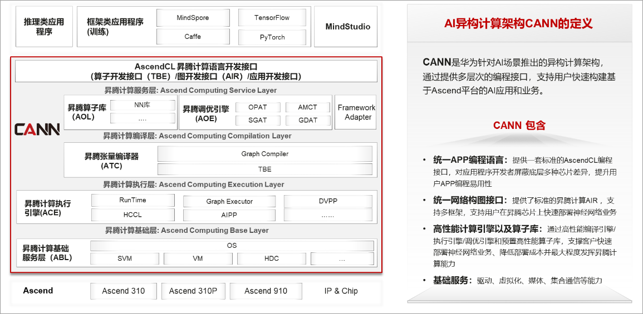
Task: Click the Ascend 910 chip box
Action: [266, 291]
